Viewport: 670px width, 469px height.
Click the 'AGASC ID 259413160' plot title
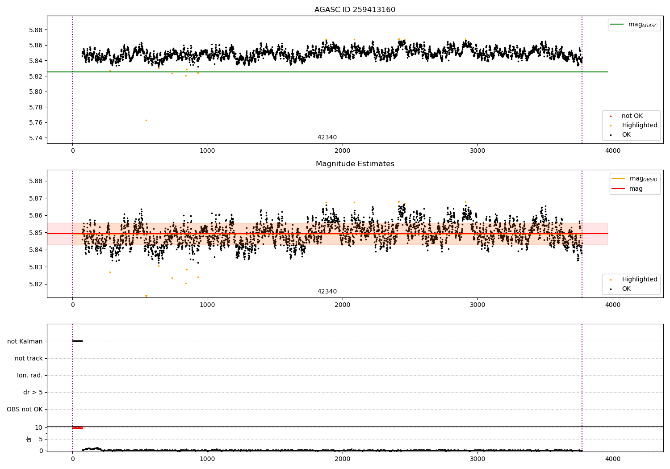click(355, 10)
